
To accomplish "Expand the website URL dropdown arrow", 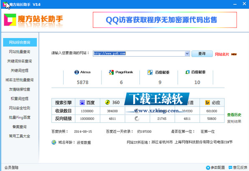I will 187,53.
